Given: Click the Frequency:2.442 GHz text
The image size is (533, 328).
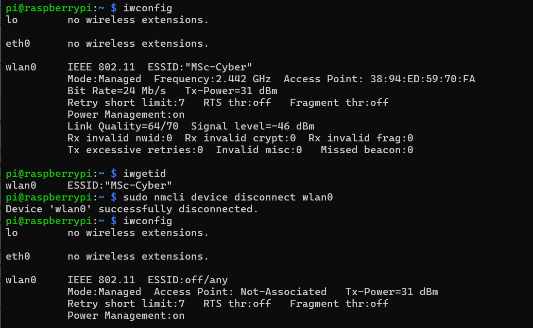Looking at the screenshot, I should click(213, 79).
